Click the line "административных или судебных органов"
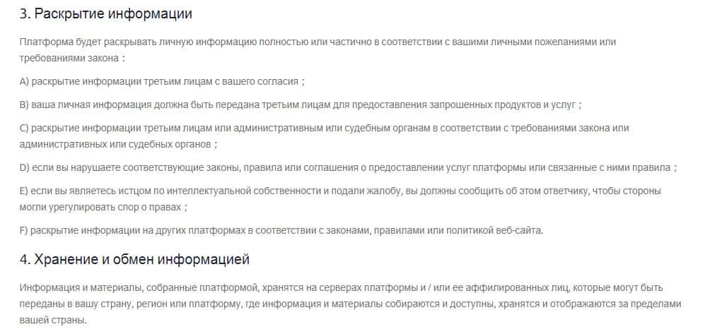This screenshot has width=705, height=334. click(x=118, y=144)
